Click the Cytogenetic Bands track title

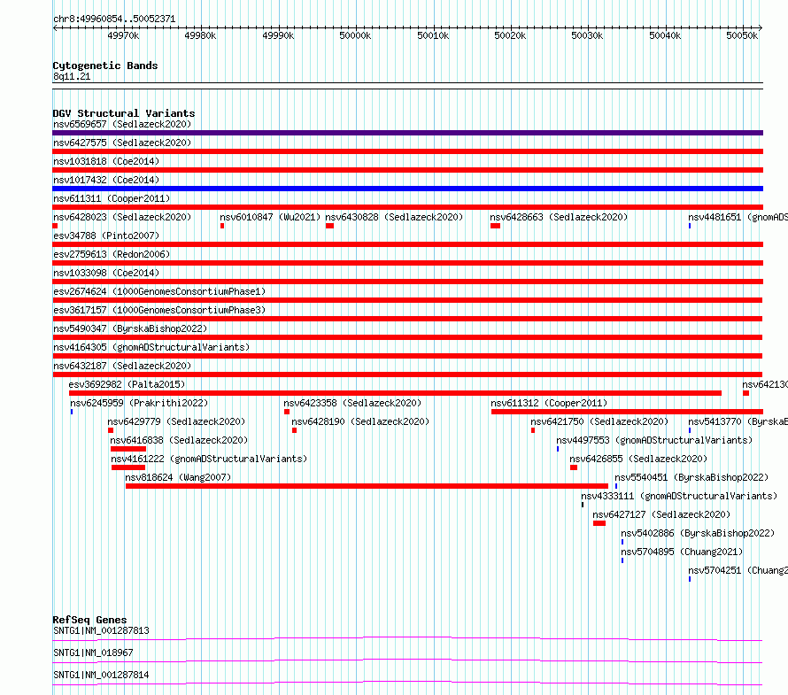point(105,66)
